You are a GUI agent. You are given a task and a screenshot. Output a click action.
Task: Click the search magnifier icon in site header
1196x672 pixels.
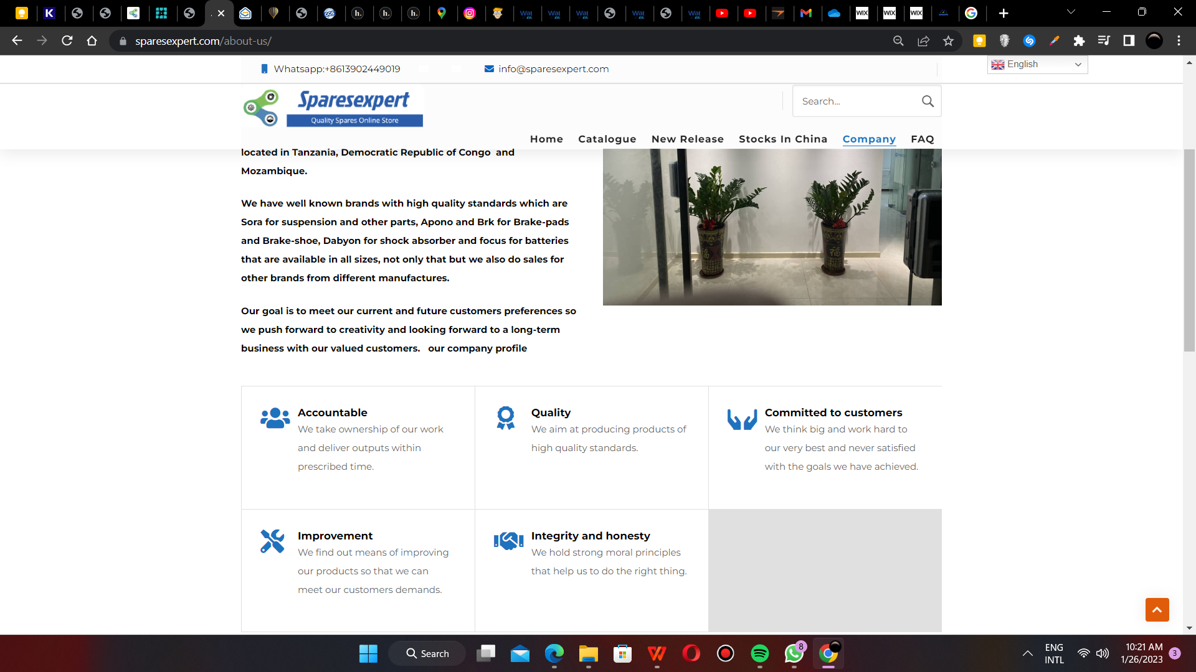tap(928, 101)
